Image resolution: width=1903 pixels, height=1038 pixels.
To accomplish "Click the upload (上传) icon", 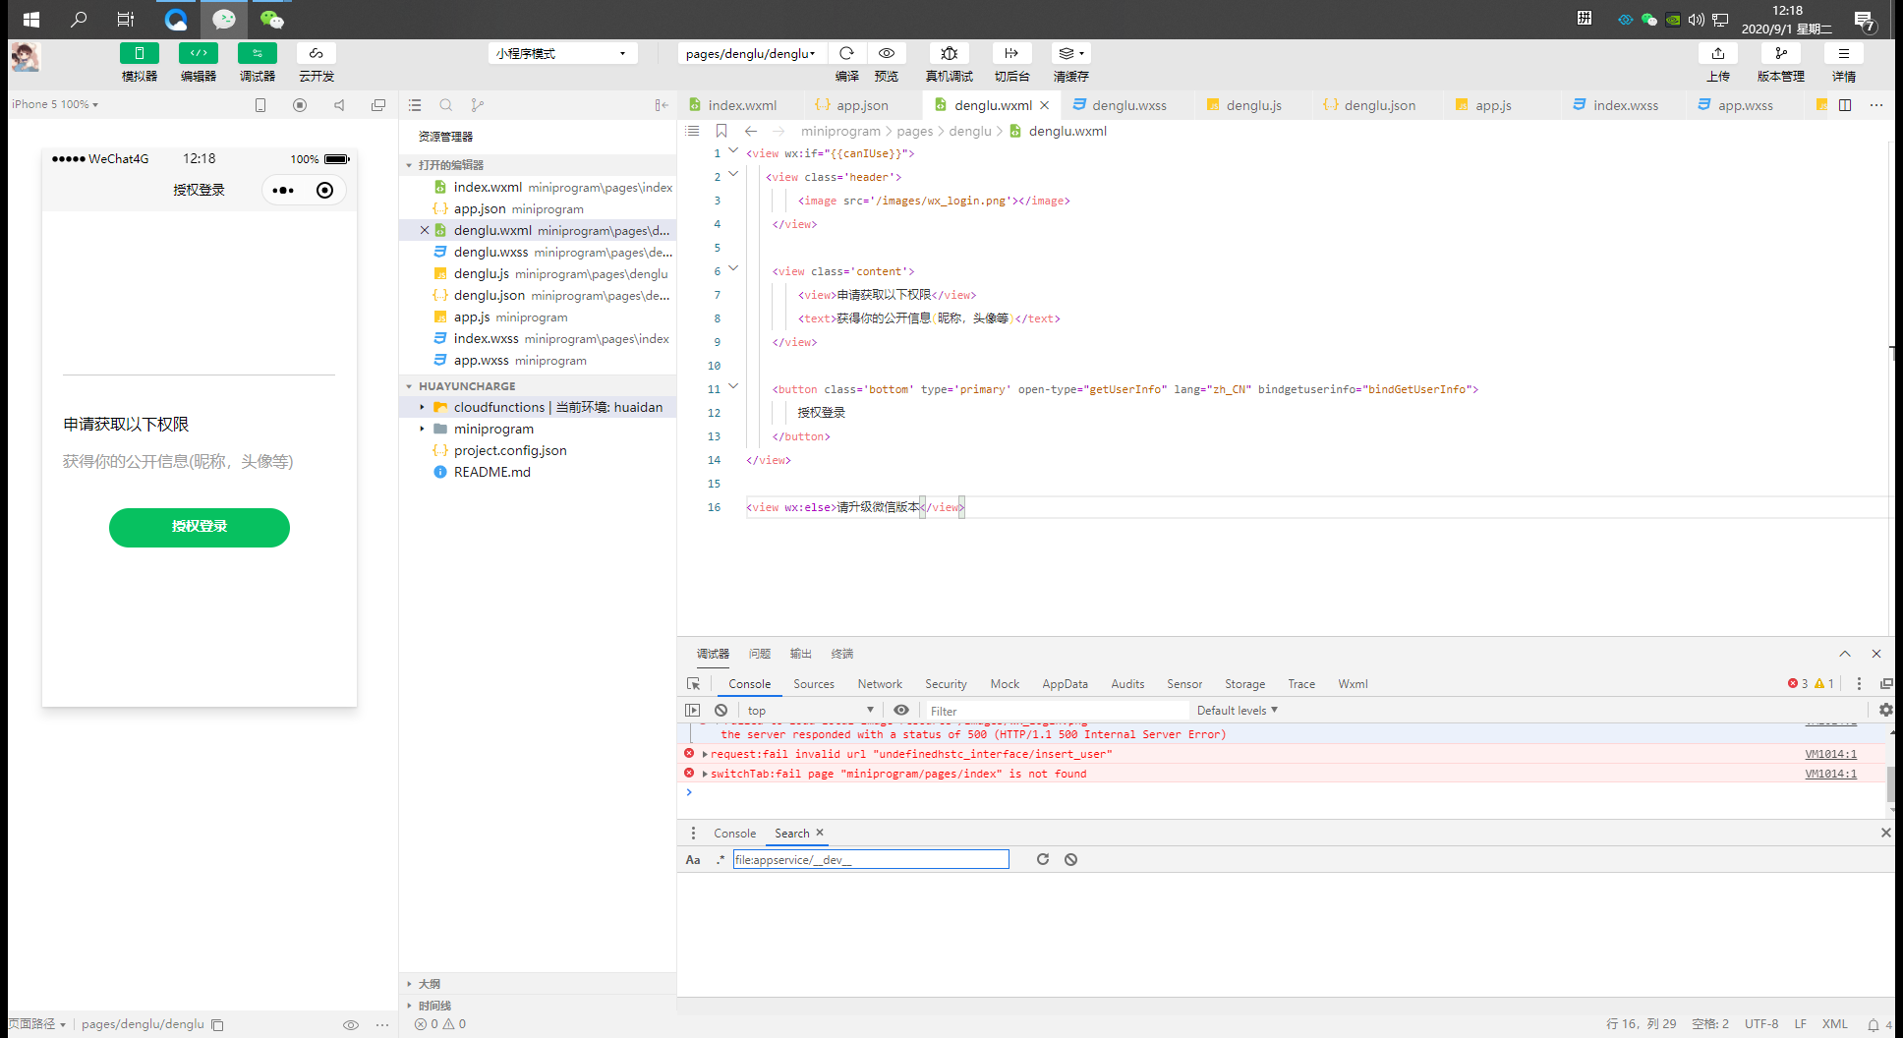I will pos(1718,53).
